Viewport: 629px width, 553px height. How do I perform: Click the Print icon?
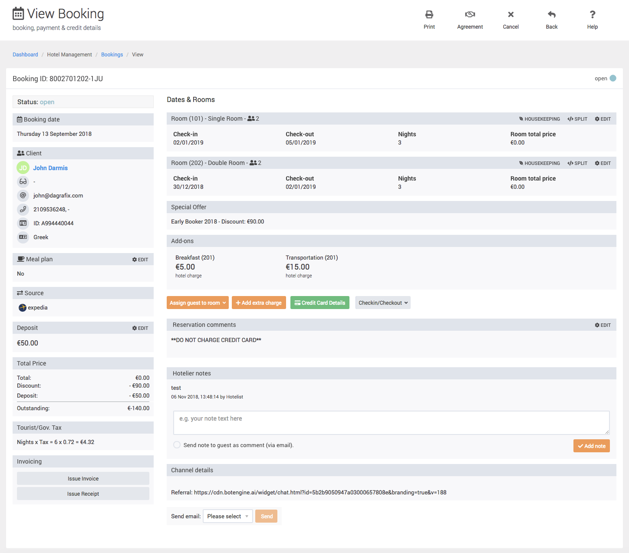coord(429,14)
